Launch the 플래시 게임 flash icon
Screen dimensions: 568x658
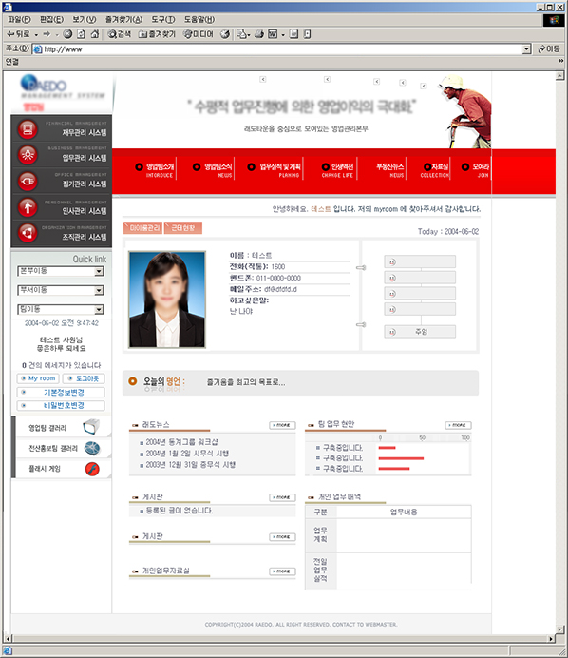coord(92,469)
